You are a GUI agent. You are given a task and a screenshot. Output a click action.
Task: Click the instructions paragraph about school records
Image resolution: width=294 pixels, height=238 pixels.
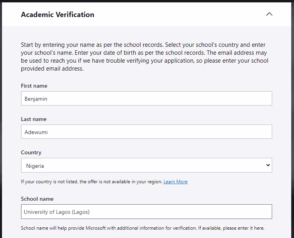(144, 57)
